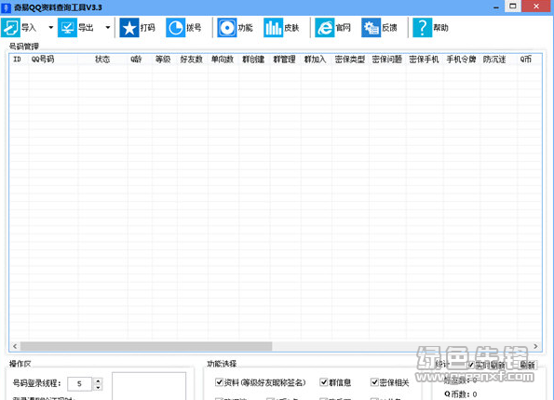Click the 等级 column header

click(164, 60)
